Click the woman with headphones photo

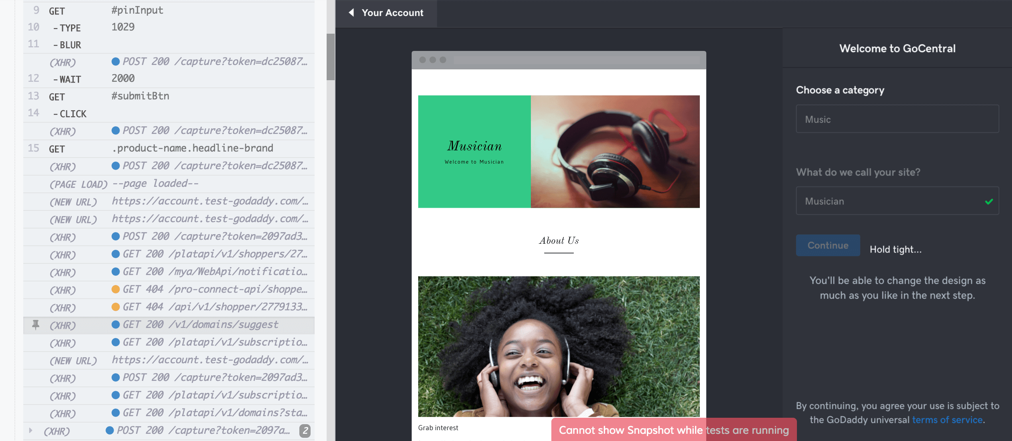tap(559, 346)
